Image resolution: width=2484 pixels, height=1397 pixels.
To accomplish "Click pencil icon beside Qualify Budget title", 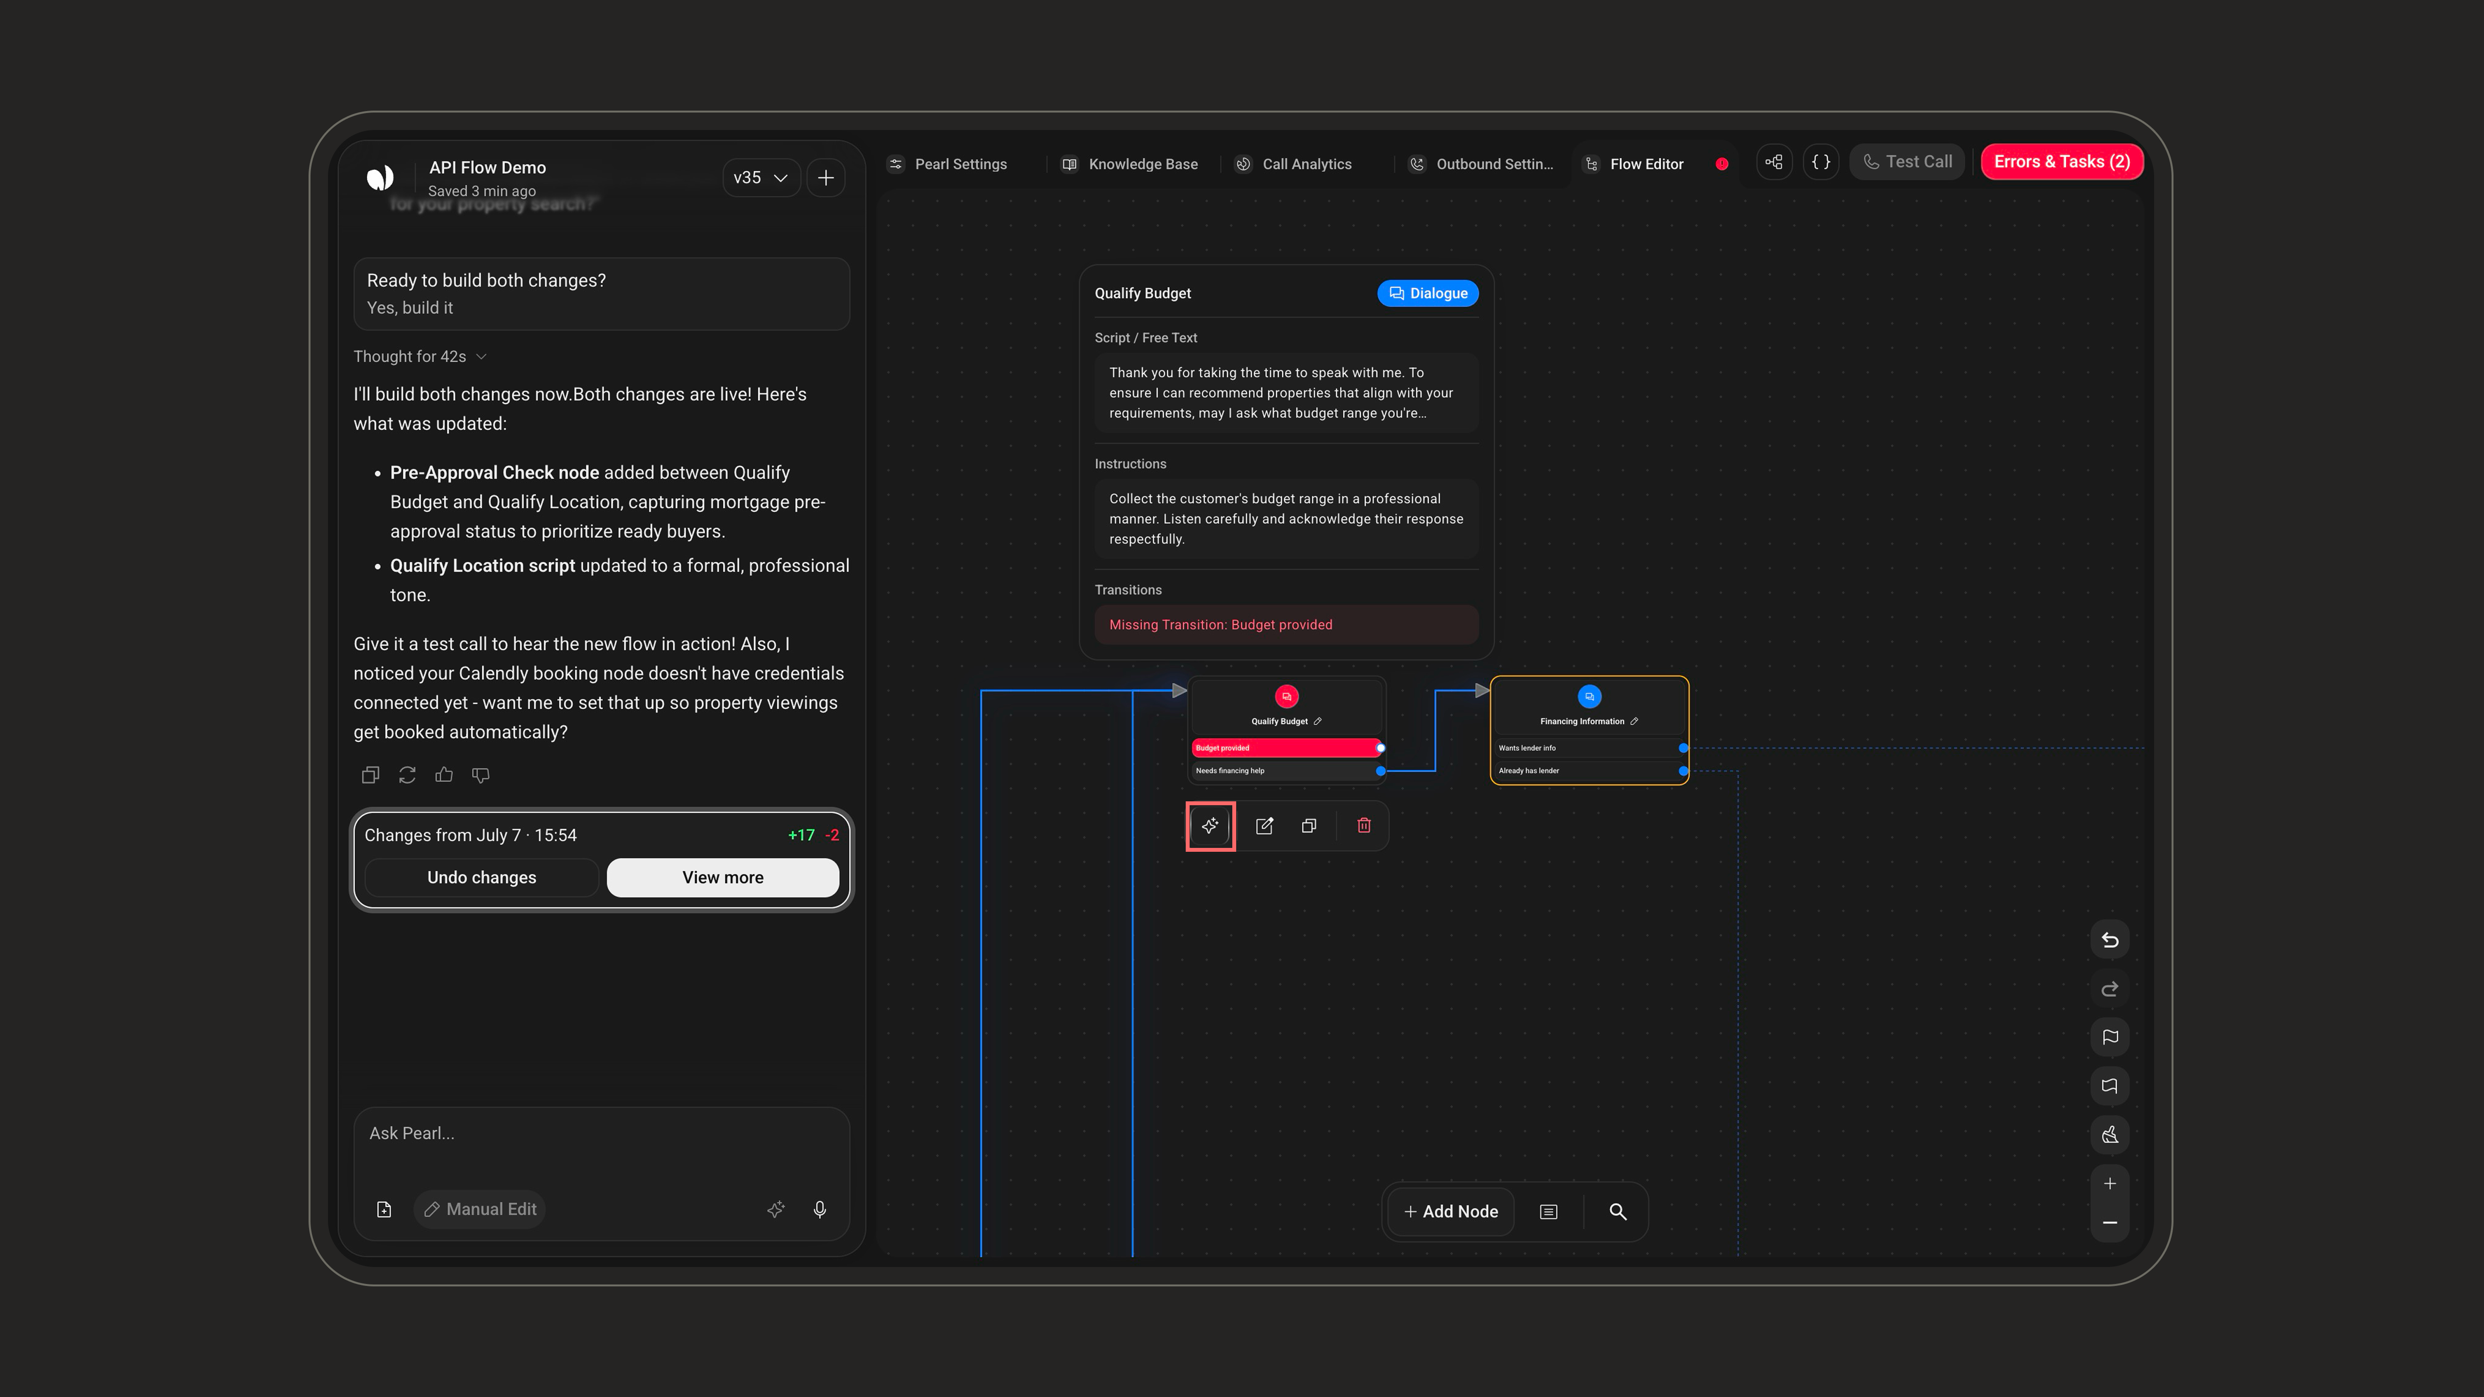I will pyautogui.click(x=1317, y=721).
